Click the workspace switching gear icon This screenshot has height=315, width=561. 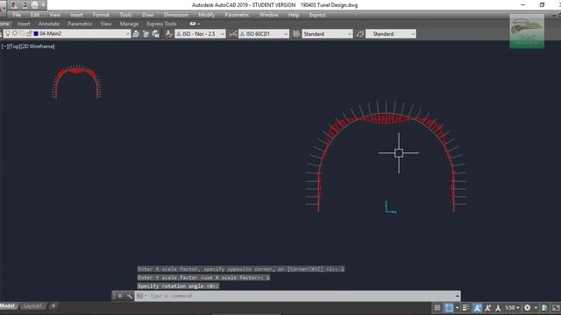point(528,307)
